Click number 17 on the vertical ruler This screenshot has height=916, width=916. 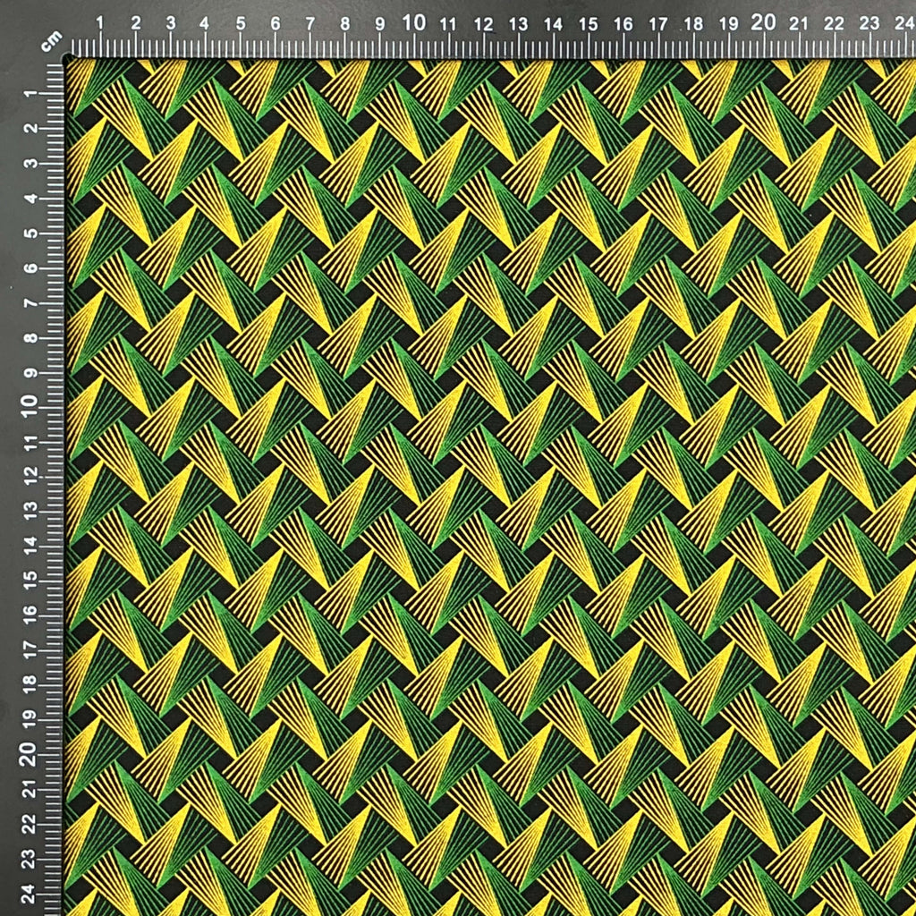[30, 648]
